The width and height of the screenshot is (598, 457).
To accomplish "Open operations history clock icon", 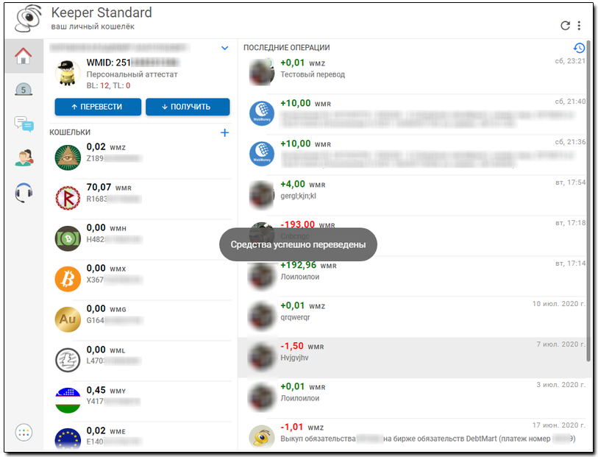I will tap(580, 48).
